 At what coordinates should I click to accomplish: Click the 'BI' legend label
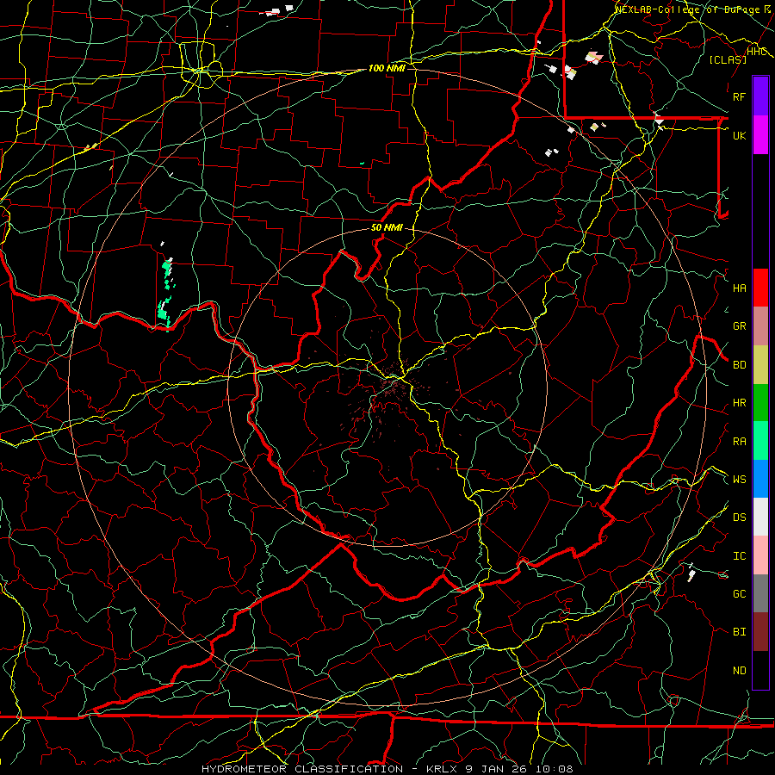pyautogui.click(x=740, y=632)
